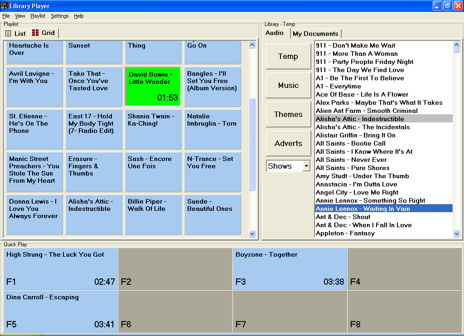Select 'Alisha's Attic - Indestructible' in library list

(x=384, y=119)
